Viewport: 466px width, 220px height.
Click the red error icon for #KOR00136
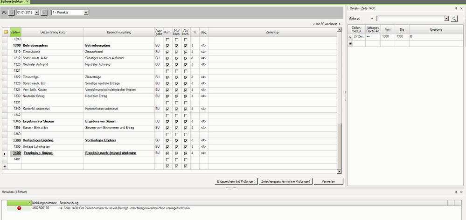point(20,208)
